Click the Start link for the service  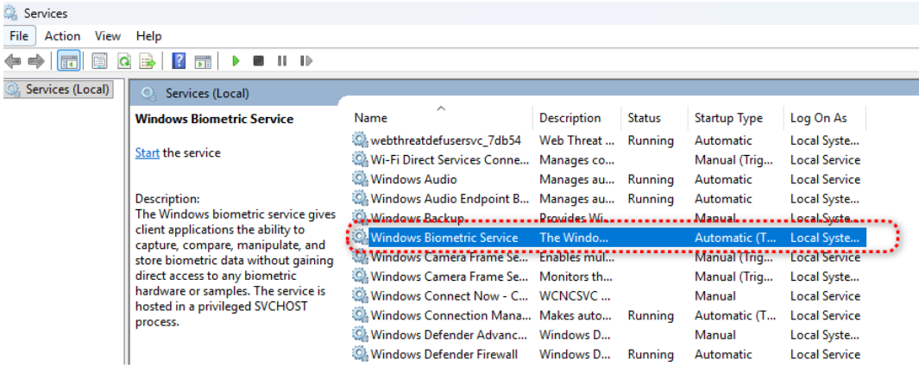[x=147, y=152]
